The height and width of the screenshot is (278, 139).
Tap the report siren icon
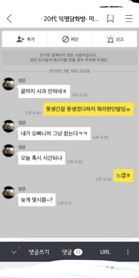[111, 39]
